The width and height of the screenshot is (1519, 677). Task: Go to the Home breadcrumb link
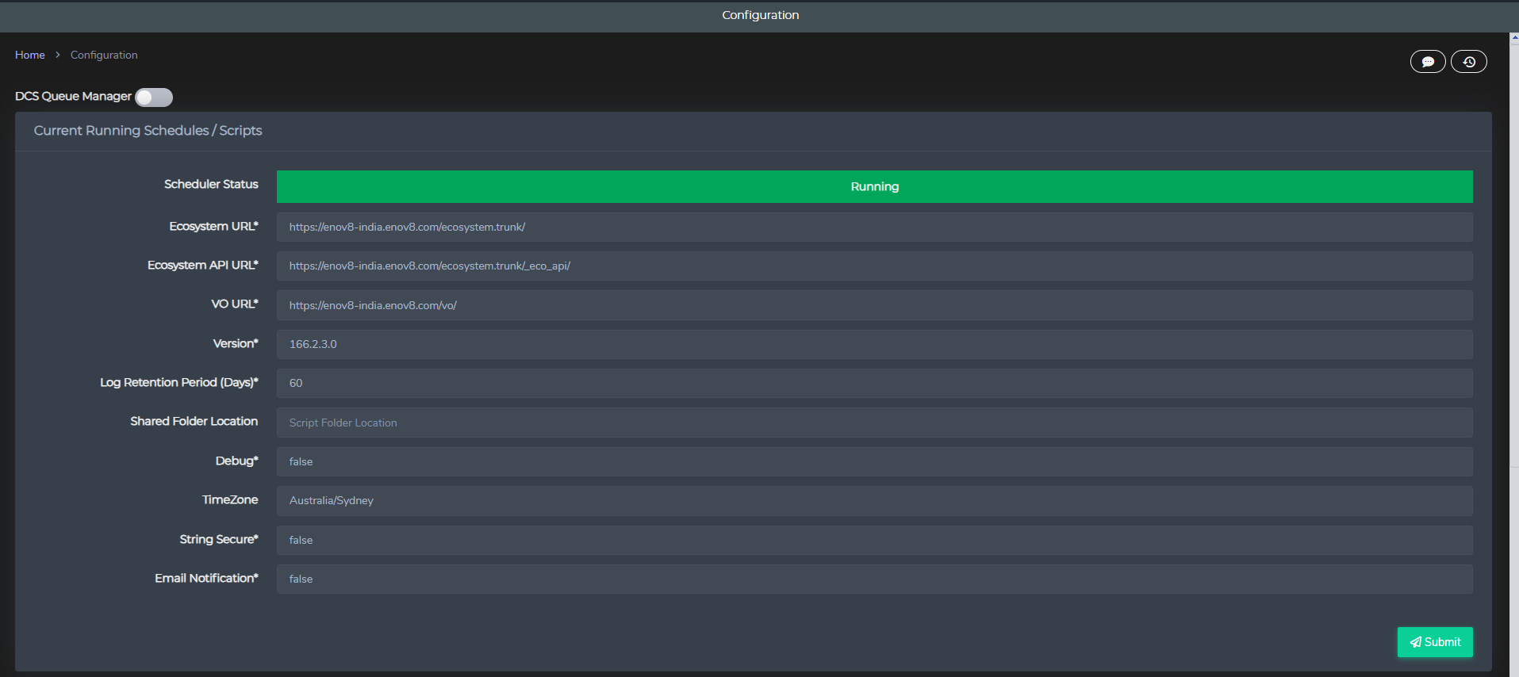[30, 55]
